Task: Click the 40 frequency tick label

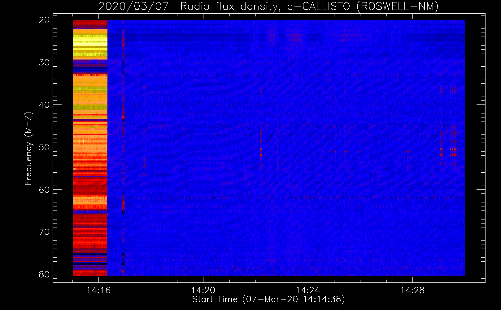Action: coord(44,105)
